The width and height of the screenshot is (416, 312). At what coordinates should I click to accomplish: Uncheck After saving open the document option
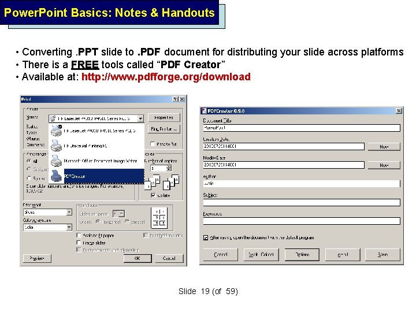[206, 237]
